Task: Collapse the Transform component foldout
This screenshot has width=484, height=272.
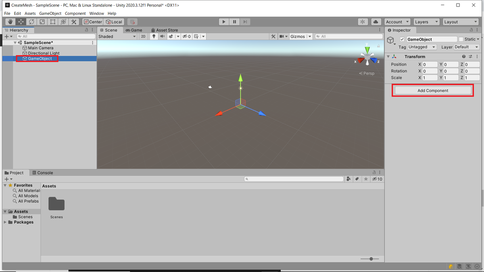Action: click(x=388, y=57)
